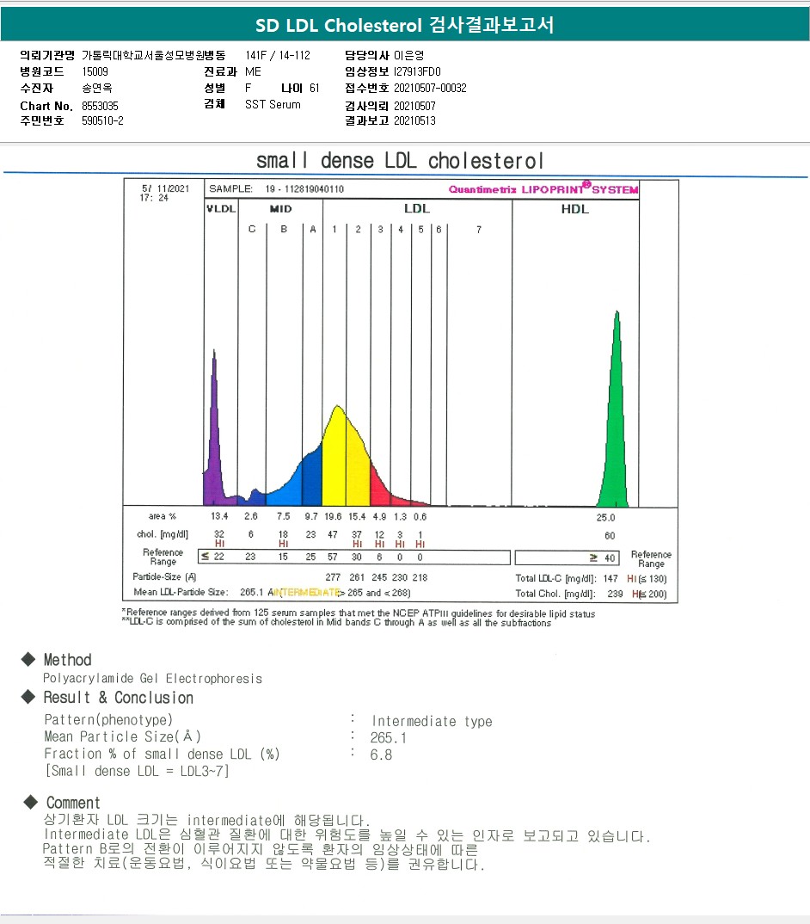Click the result report date 20210513
Image resolution: width=810 pixels, height=924 pixels.
coord(414,120)
